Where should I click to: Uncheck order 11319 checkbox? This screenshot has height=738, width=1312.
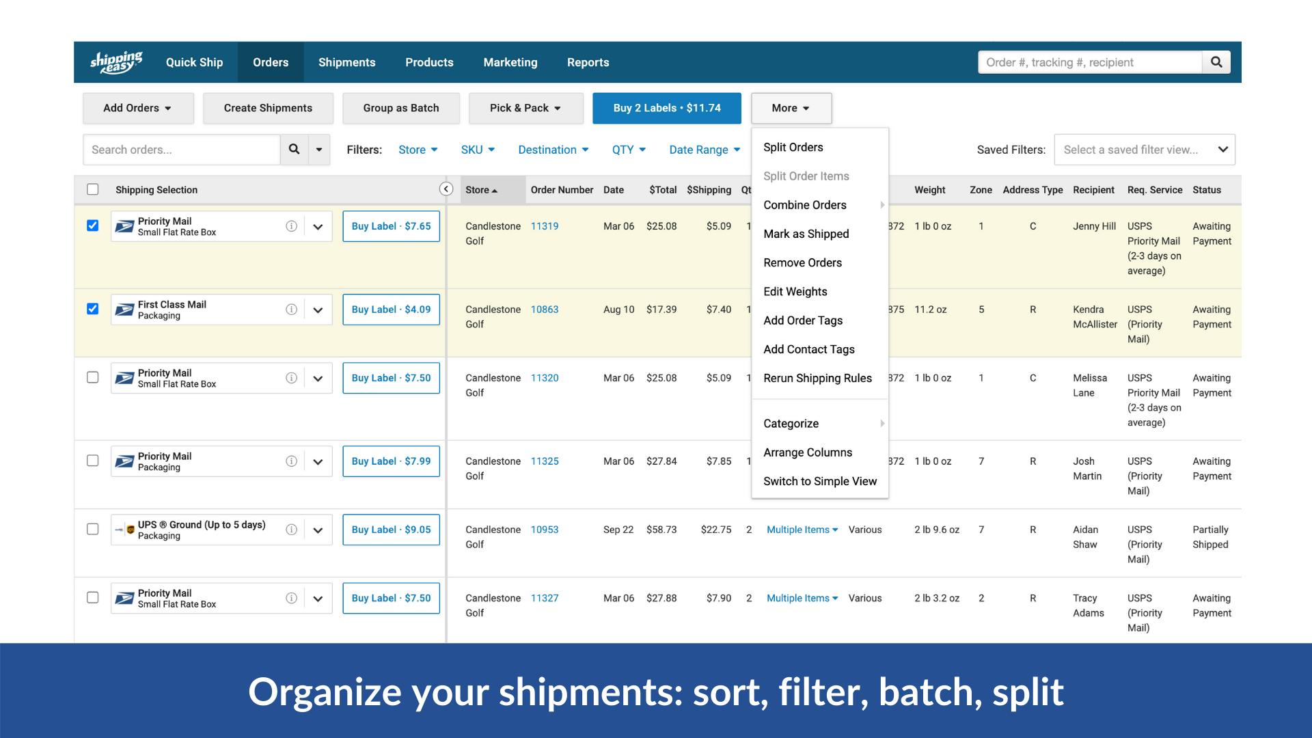pos(93,225)
